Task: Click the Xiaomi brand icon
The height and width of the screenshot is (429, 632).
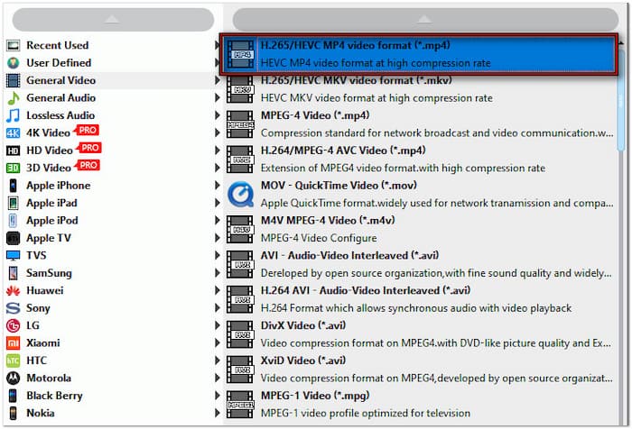Action: coord(13,342)
